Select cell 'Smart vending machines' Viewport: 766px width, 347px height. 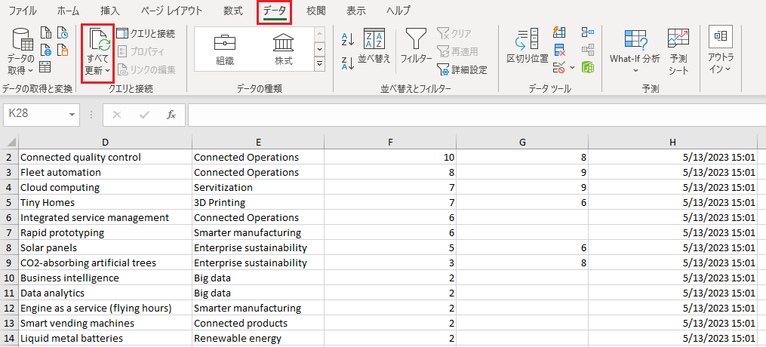click(x=105, y=324)
